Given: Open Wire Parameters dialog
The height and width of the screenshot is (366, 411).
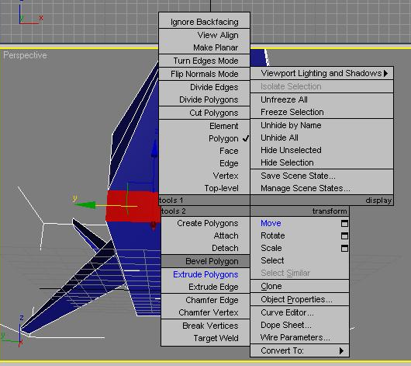Looking at the screenshot, I should click(299, 337).
